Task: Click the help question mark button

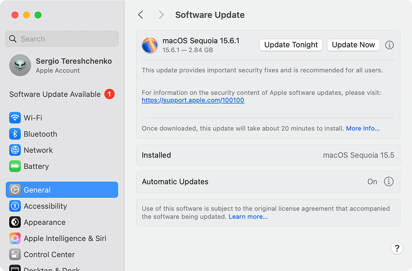Action: [397, 248]
